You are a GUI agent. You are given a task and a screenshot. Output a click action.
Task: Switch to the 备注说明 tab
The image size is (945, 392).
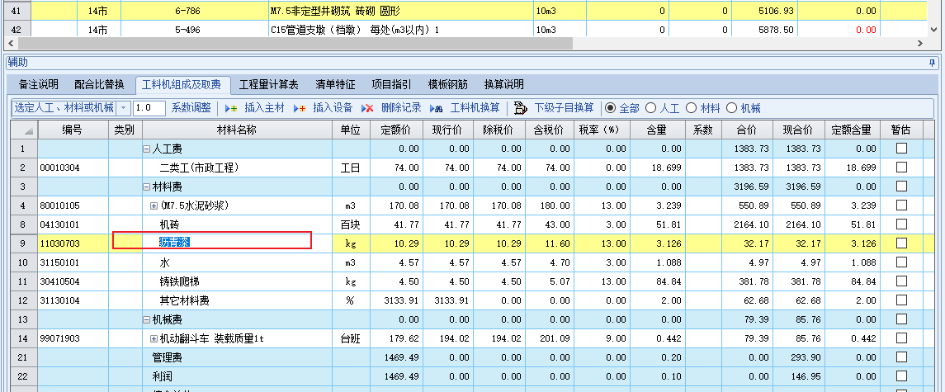click(x=38, y=84)
